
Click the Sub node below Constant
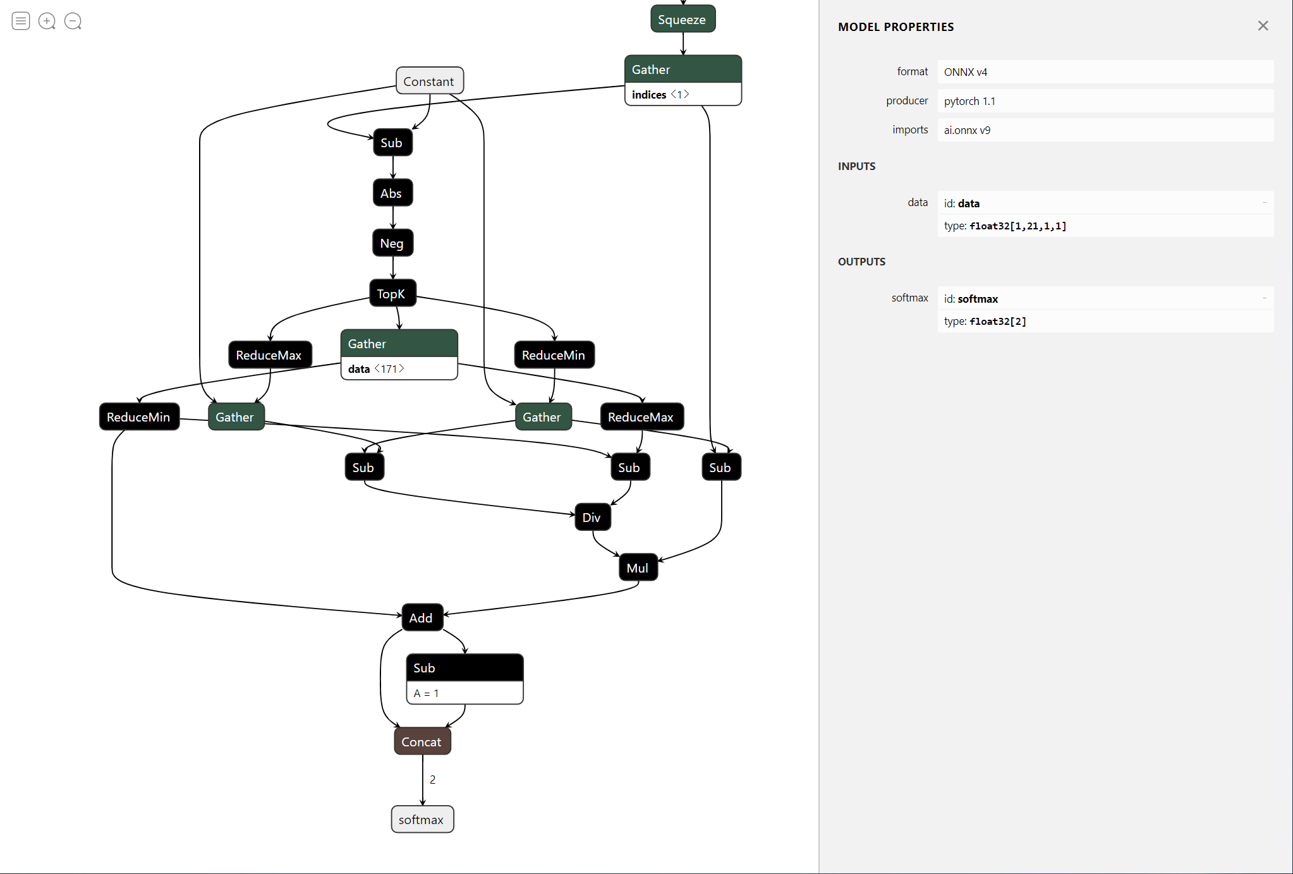tap(392, 142)
